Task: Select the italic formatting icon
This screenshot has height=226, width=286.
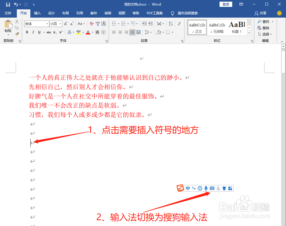Action: [33, 32]
